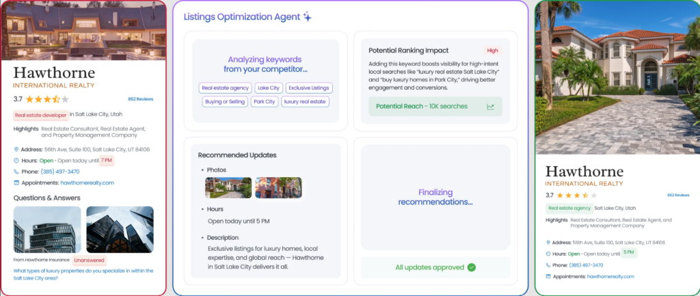Image resolution: width=700 pixels, height=296 pixels.
Task: Click the clock icon beside Hours in right card
Action: (x=548, y=254)
